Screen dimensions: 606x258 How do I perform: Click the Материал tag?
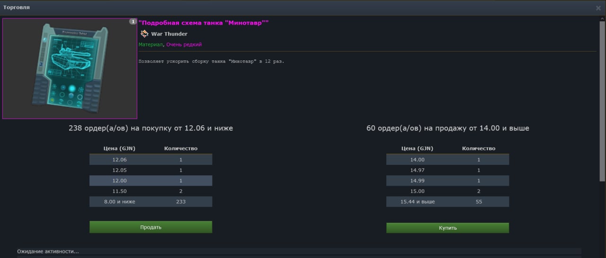click(151, 44)
